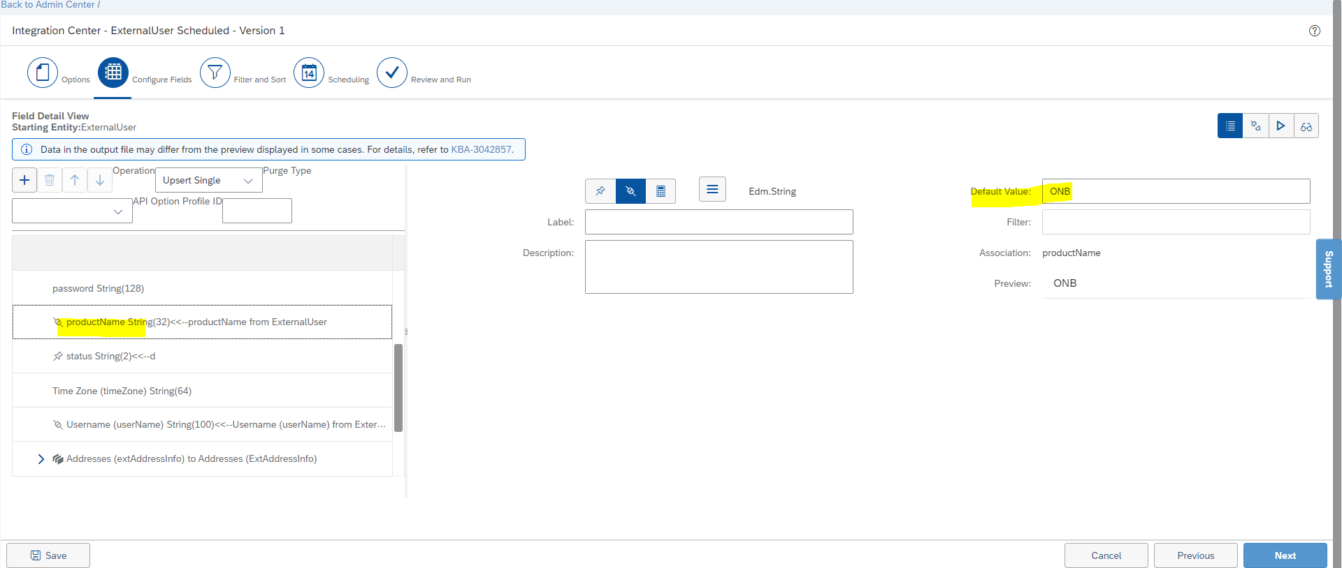Click the Description text area
Image resolution: width=1342 pixels, height=568 pixels.
[719, 267]
